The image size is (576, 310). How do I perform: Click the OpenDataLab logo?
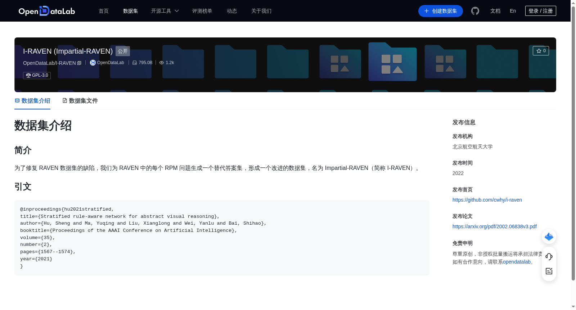47,11
